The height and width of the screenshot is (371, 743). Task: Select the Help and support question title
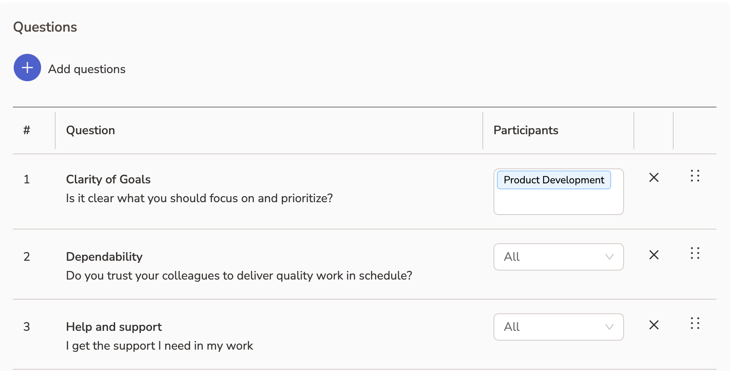point(114,327)
